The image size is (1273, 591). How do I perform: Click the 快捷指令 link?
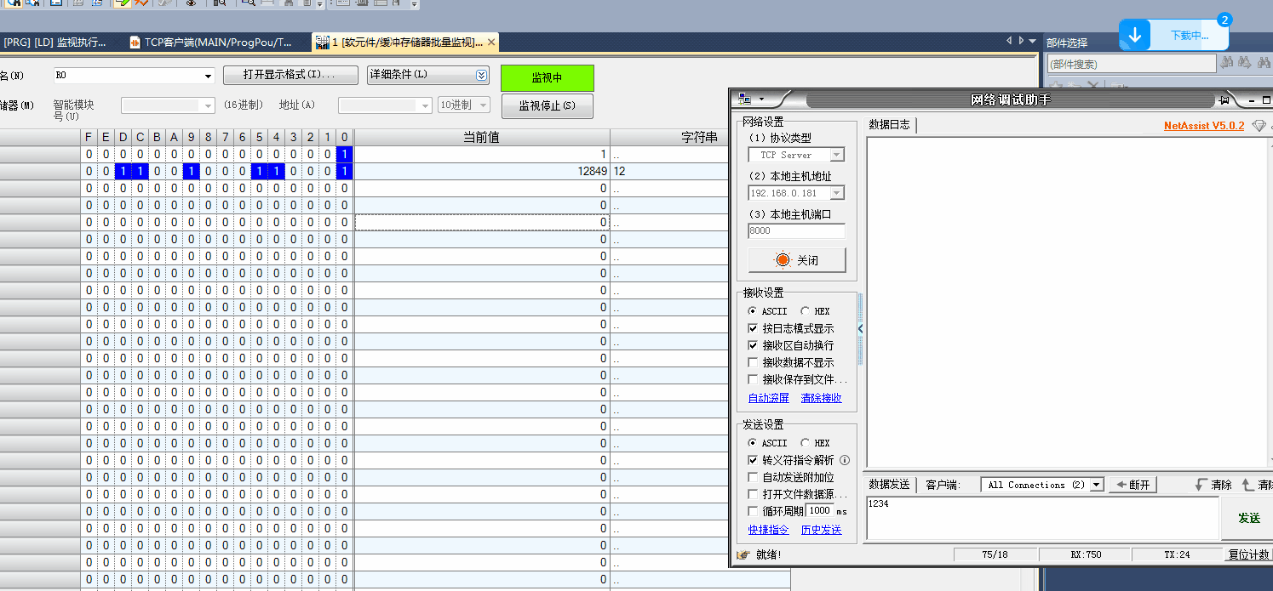click(x=768, y=530)
